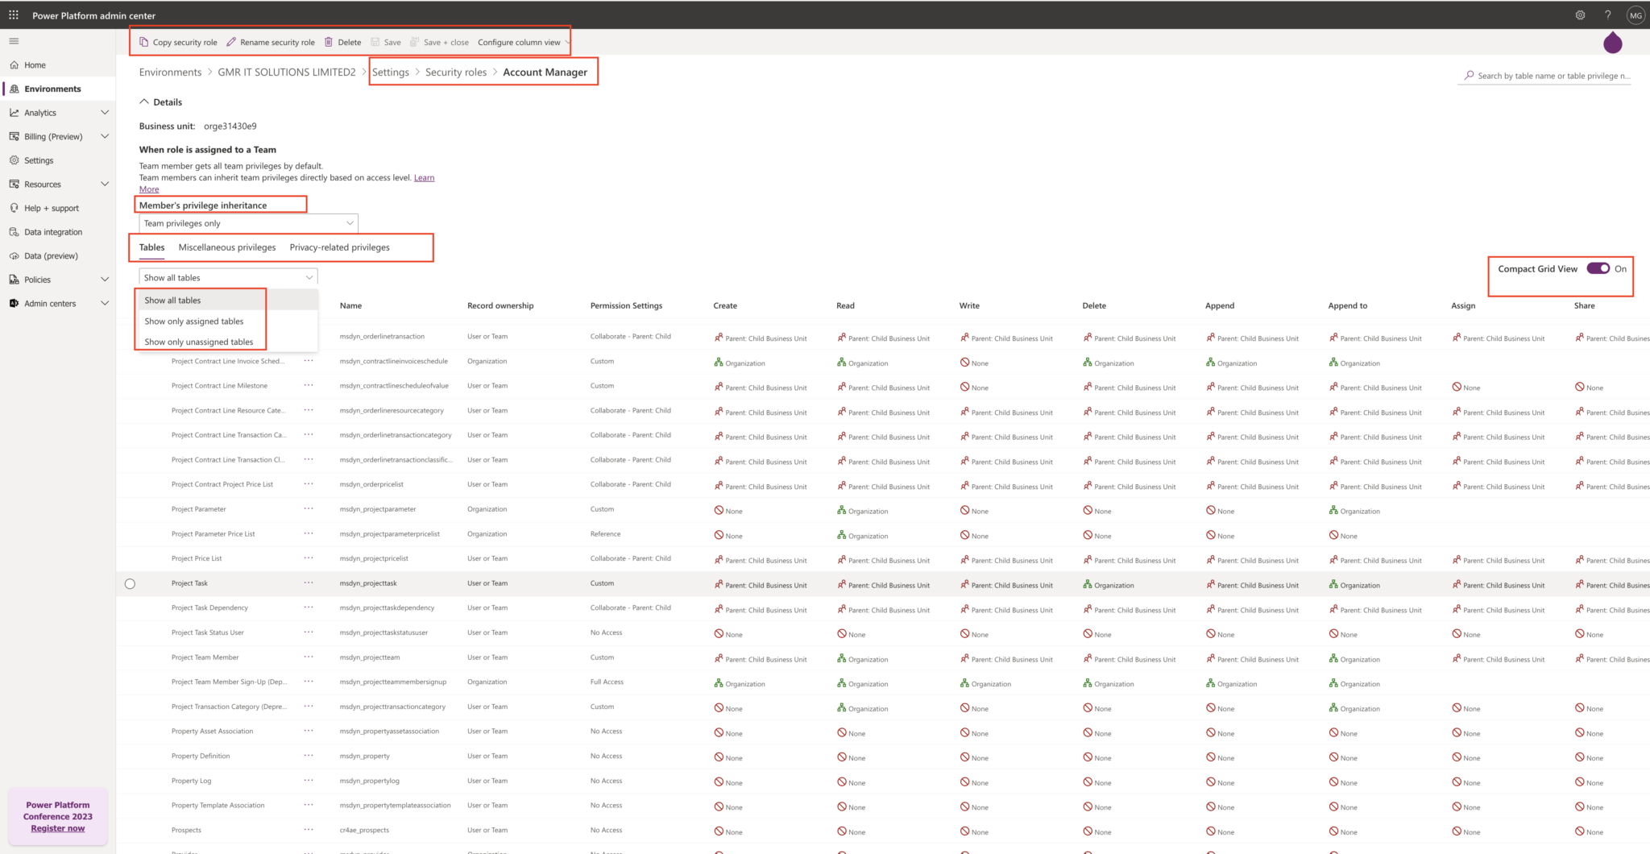
Task: Go to Environments breadcrumb link
Action: [170, 72]
